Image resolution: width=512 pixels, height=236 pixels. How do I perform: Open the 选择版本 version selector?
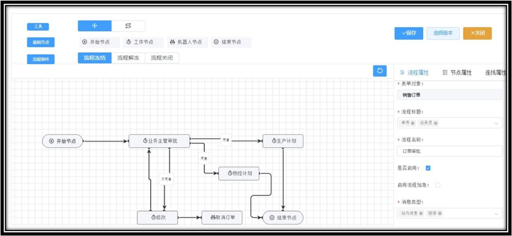pos(443,33)
